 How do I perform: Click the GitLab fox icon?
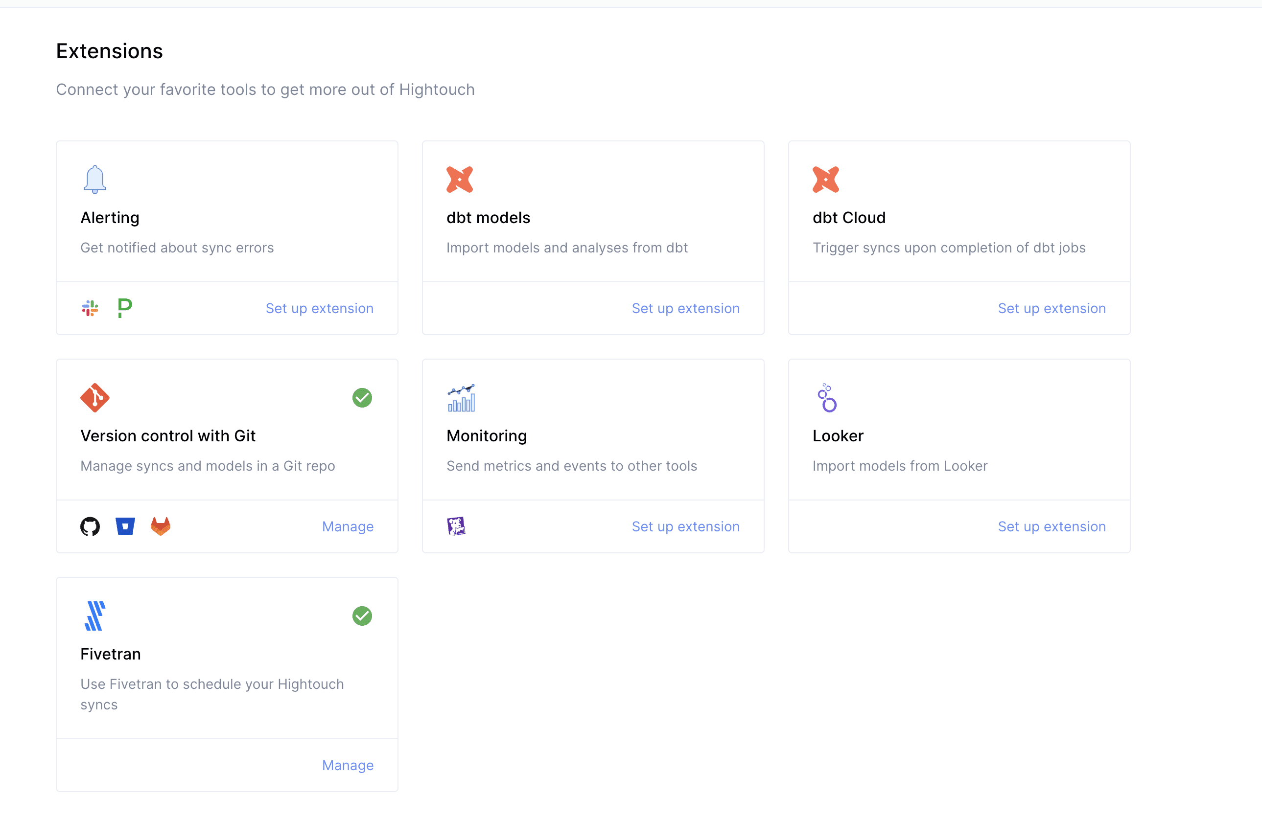point(160,526)
